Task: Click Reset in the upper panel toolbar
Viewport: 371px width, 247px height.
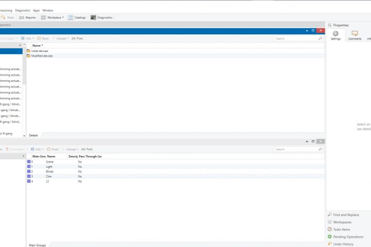Action: [x=43, y=38]
